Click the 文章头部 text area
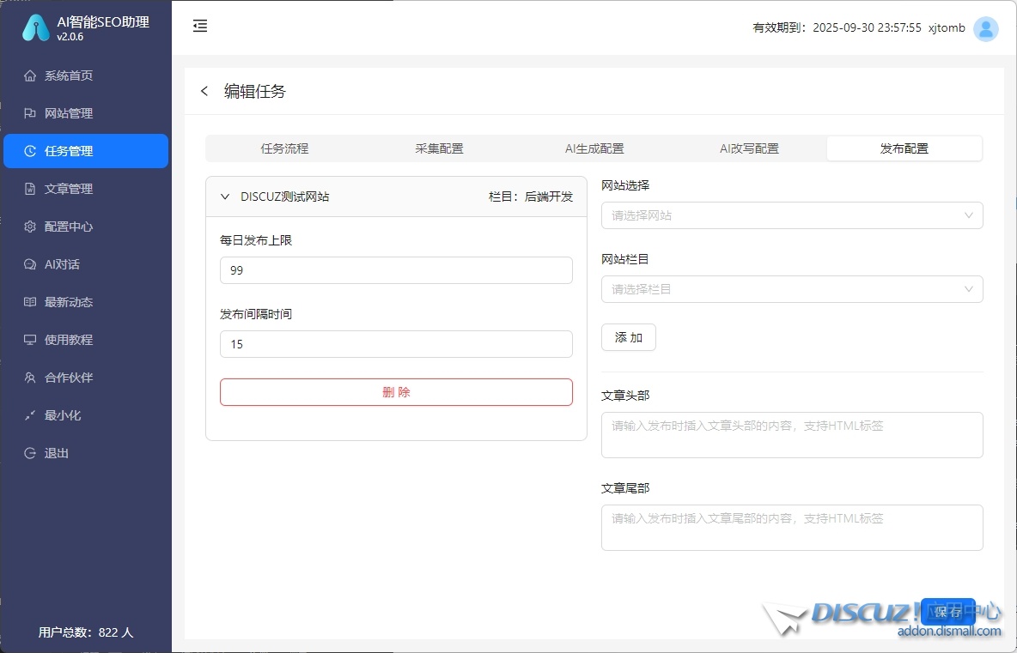 pyautogui.click(x=791, y=435)
